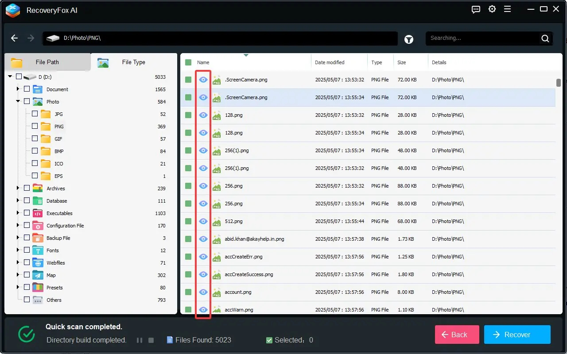The height and width of the screenshot is (354, 567).
Task: Expand the Map tree node
Action: (x=18, y=275)
